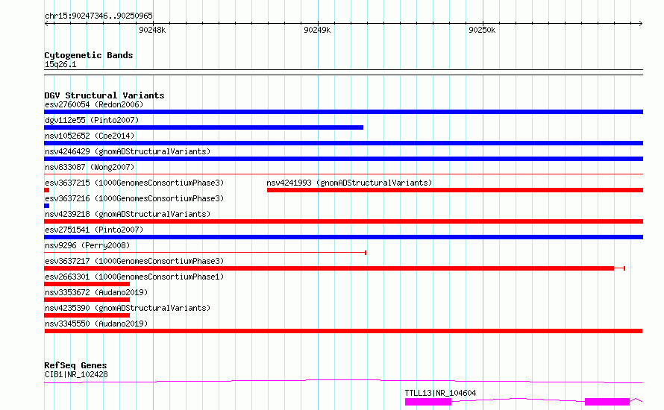The image size is (664, 410).
Task: Click the nsv4241993 gnomAD variant label
Action: 349,183
